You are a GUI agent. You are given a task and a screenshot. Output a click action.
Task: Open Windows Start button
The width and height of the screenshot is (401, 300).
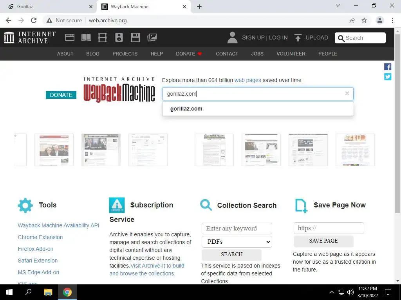(x=9, y=292)
